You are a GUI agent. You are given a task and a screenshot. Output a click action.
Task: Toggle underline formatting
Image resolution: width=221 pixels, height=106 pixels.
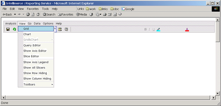154,29
